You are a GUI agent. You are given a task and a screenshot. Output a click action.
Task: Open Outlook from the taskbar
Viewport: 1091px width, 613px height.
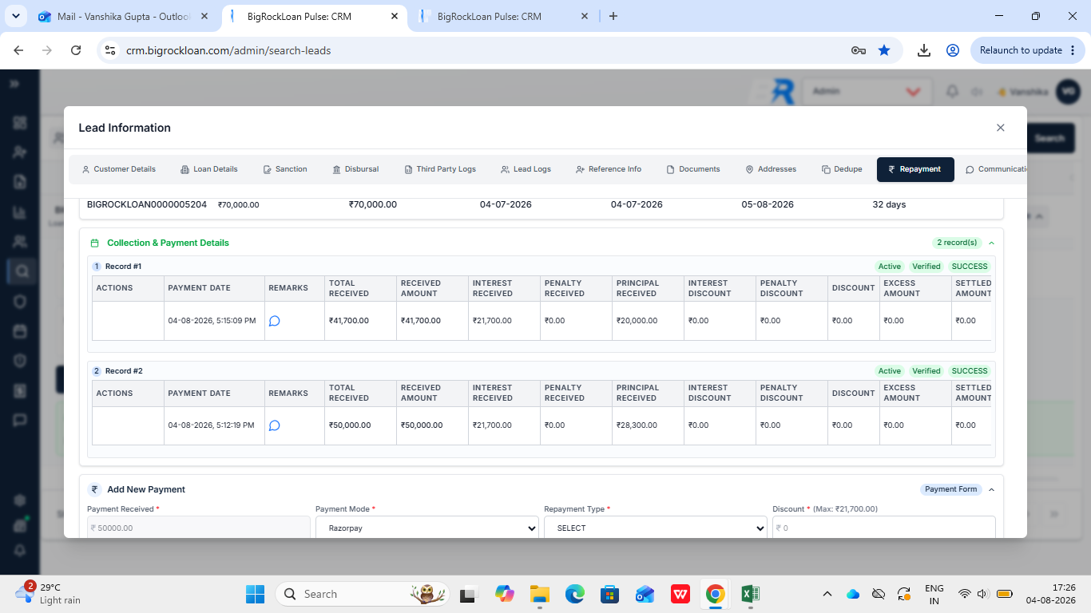pos(645,594)
